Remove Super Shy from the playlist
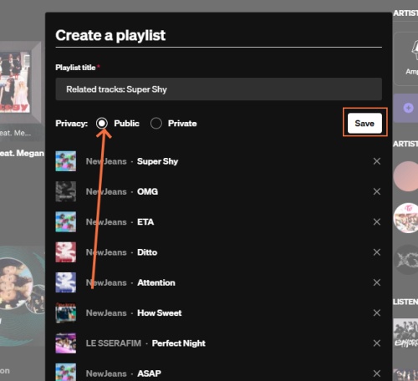418x381 pixels. (x=377, y=161)
